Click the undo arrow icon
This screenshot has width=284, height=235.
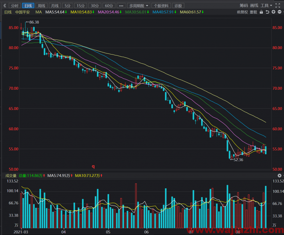(267, 12)
